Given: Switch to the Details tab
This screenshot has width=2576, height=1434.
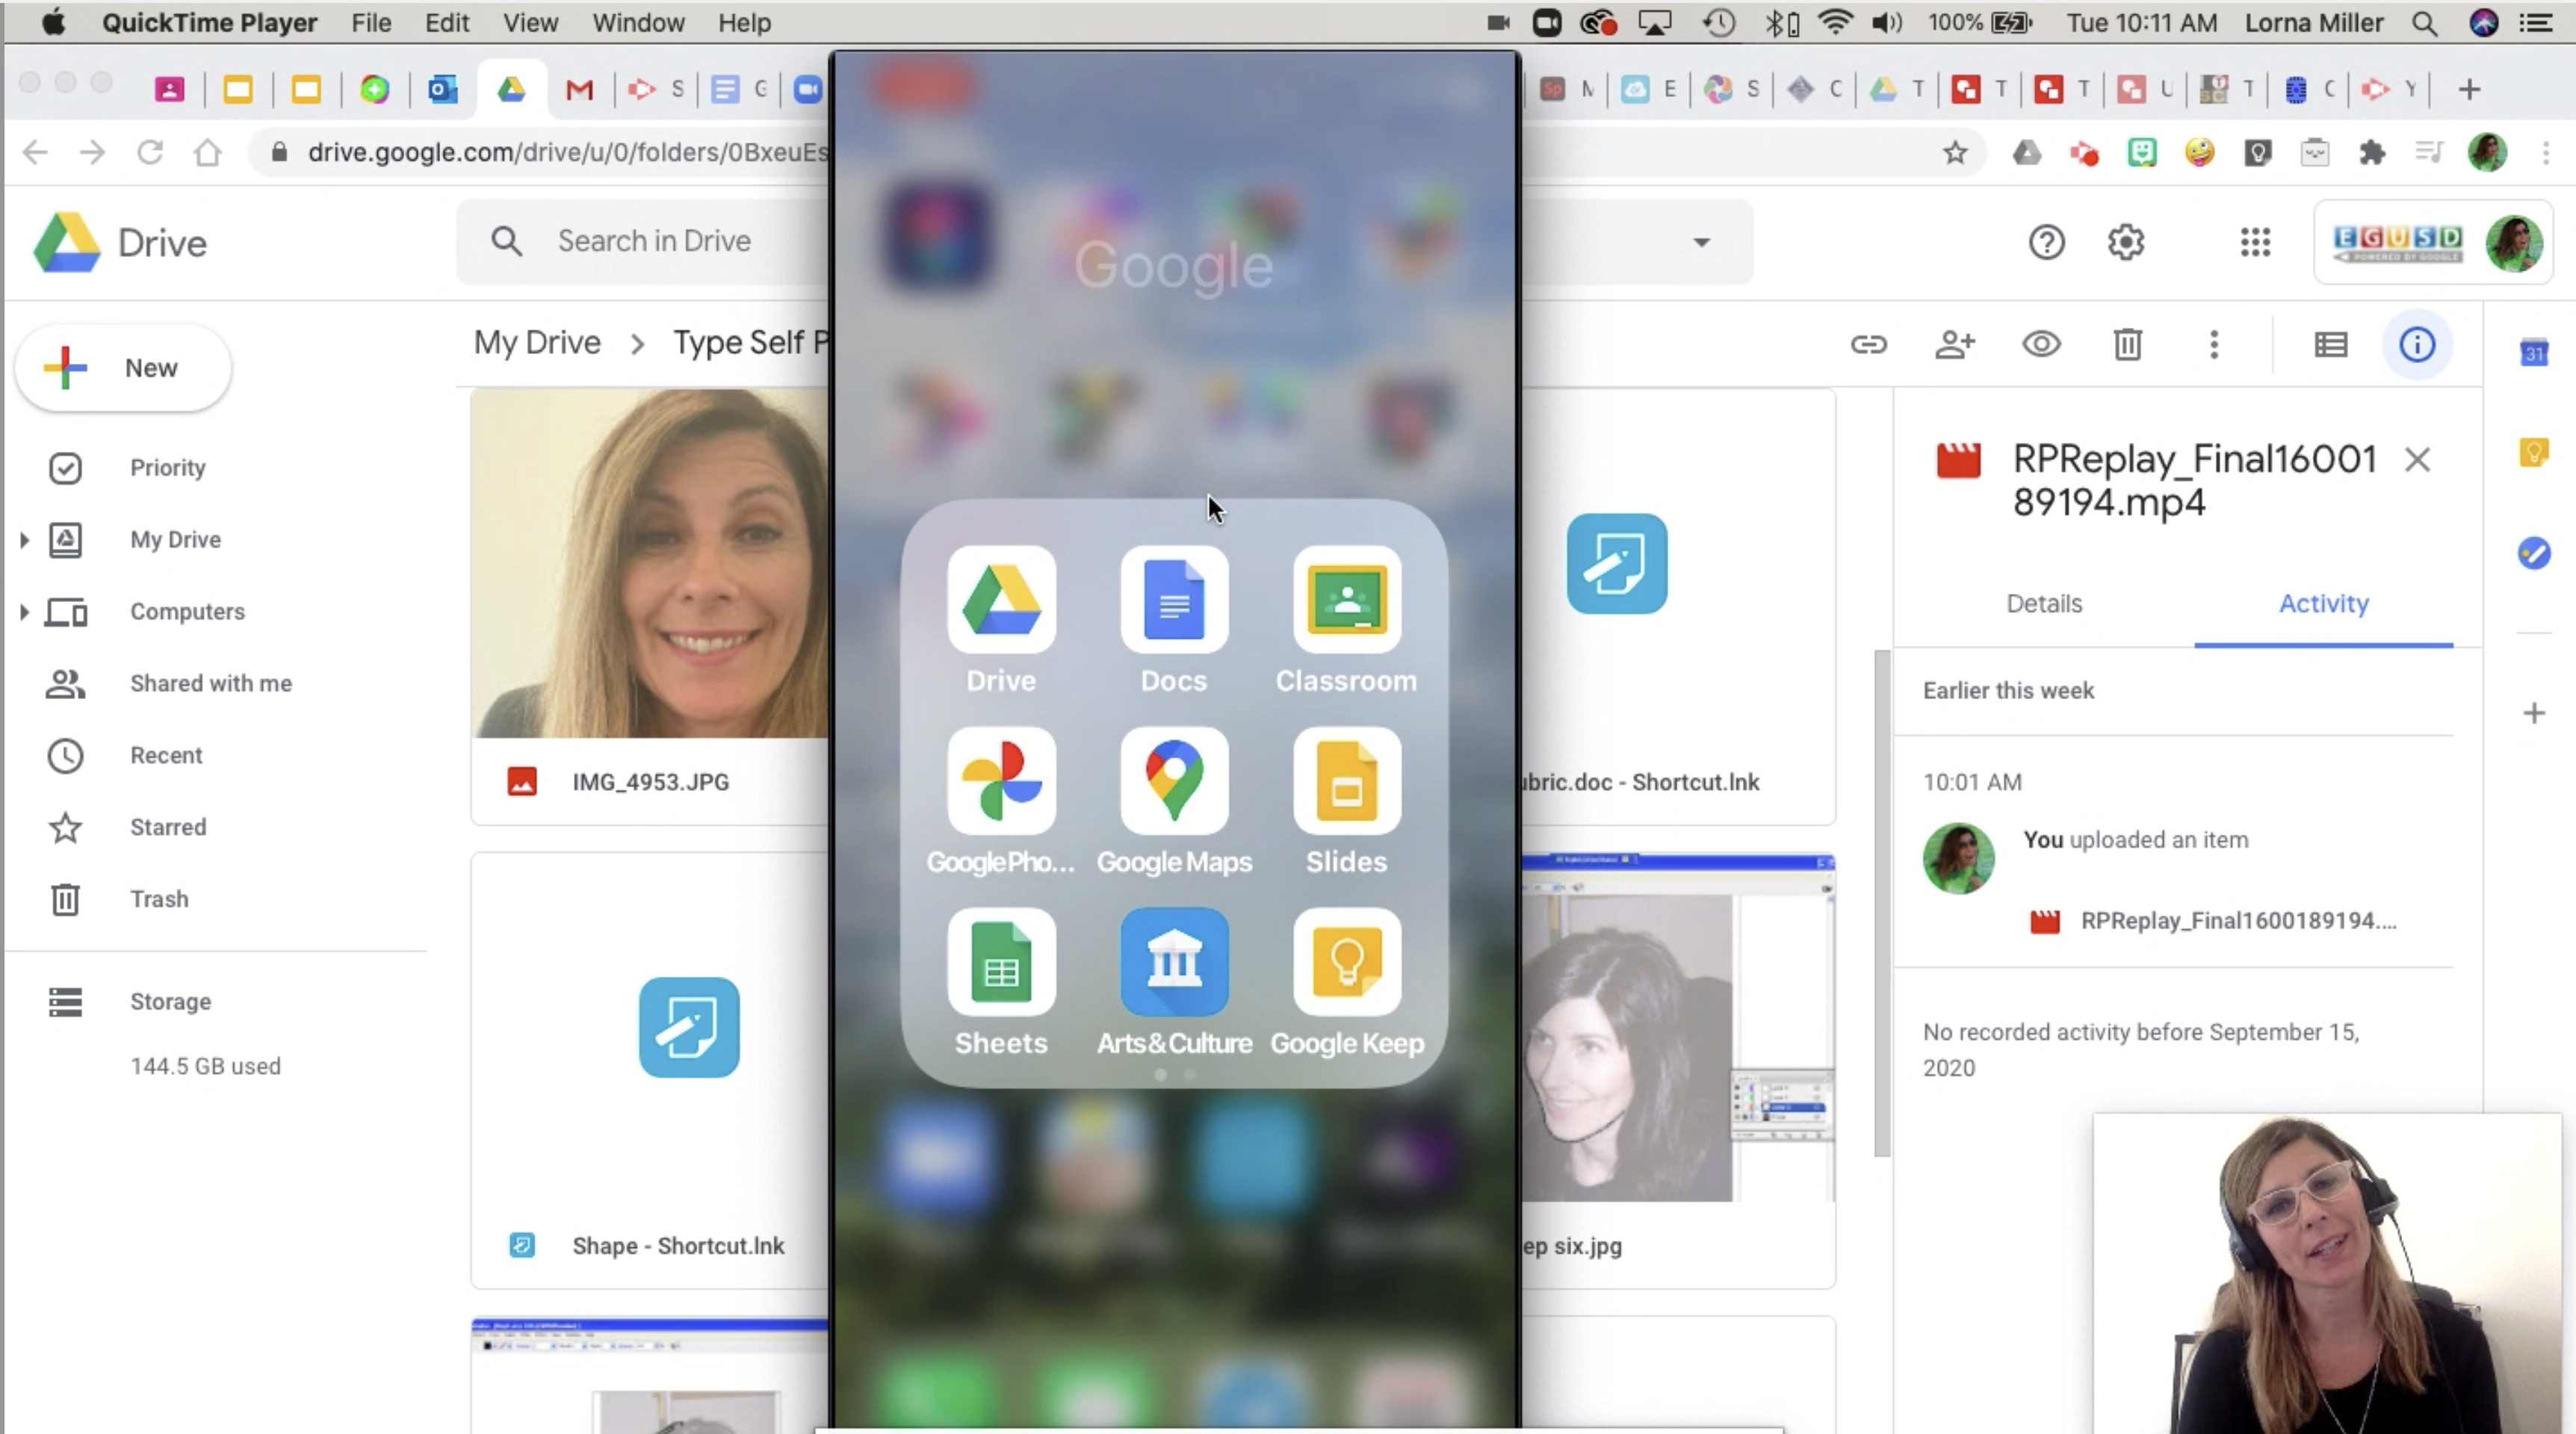Looking at the screenshot, I should [2044, 603].
